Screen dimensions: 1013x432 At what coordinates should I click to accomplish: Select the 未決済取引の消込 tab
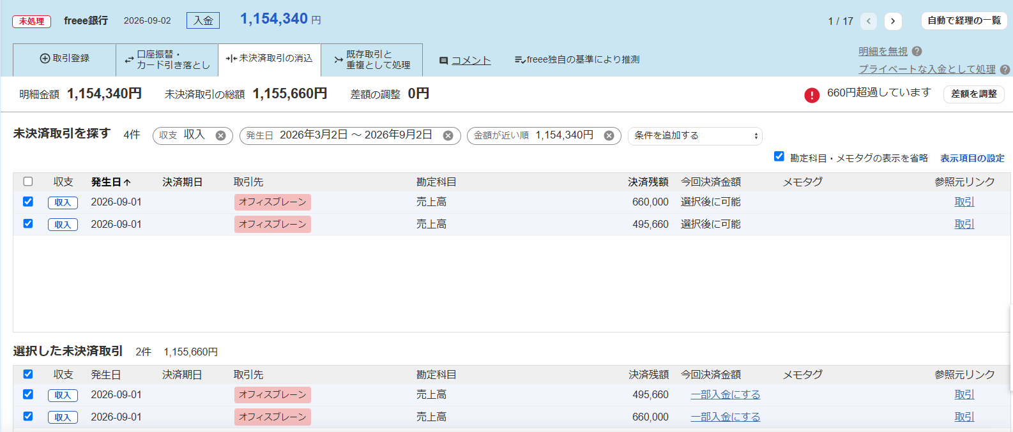[x=270, y=59]
